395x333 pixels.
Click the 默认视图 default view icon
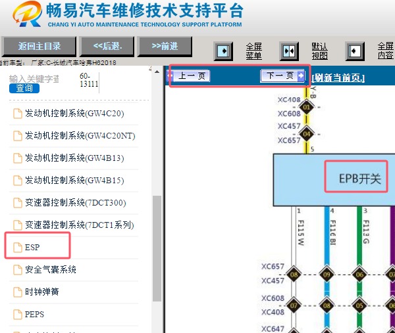click(x=289, y=51)
